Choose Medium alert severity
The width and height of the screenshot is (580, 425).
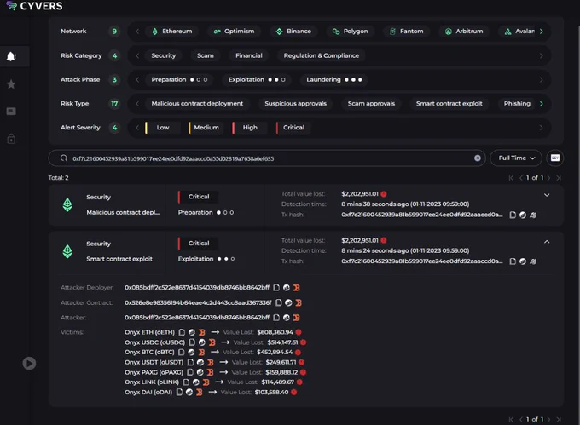click(206, 128)
